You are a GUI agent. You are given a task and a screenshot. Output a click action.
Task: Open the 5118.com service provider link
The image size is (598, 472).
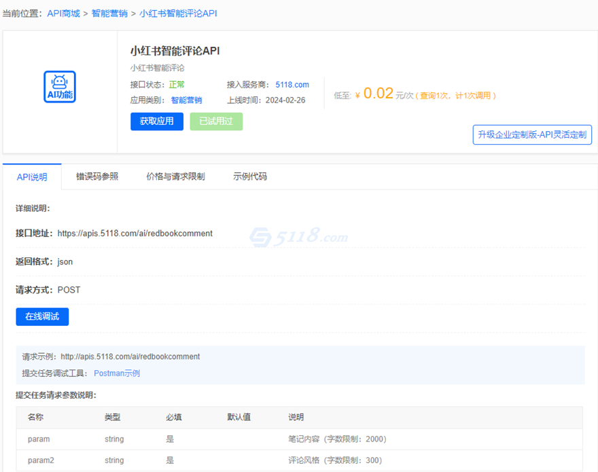tap(292, 85)
